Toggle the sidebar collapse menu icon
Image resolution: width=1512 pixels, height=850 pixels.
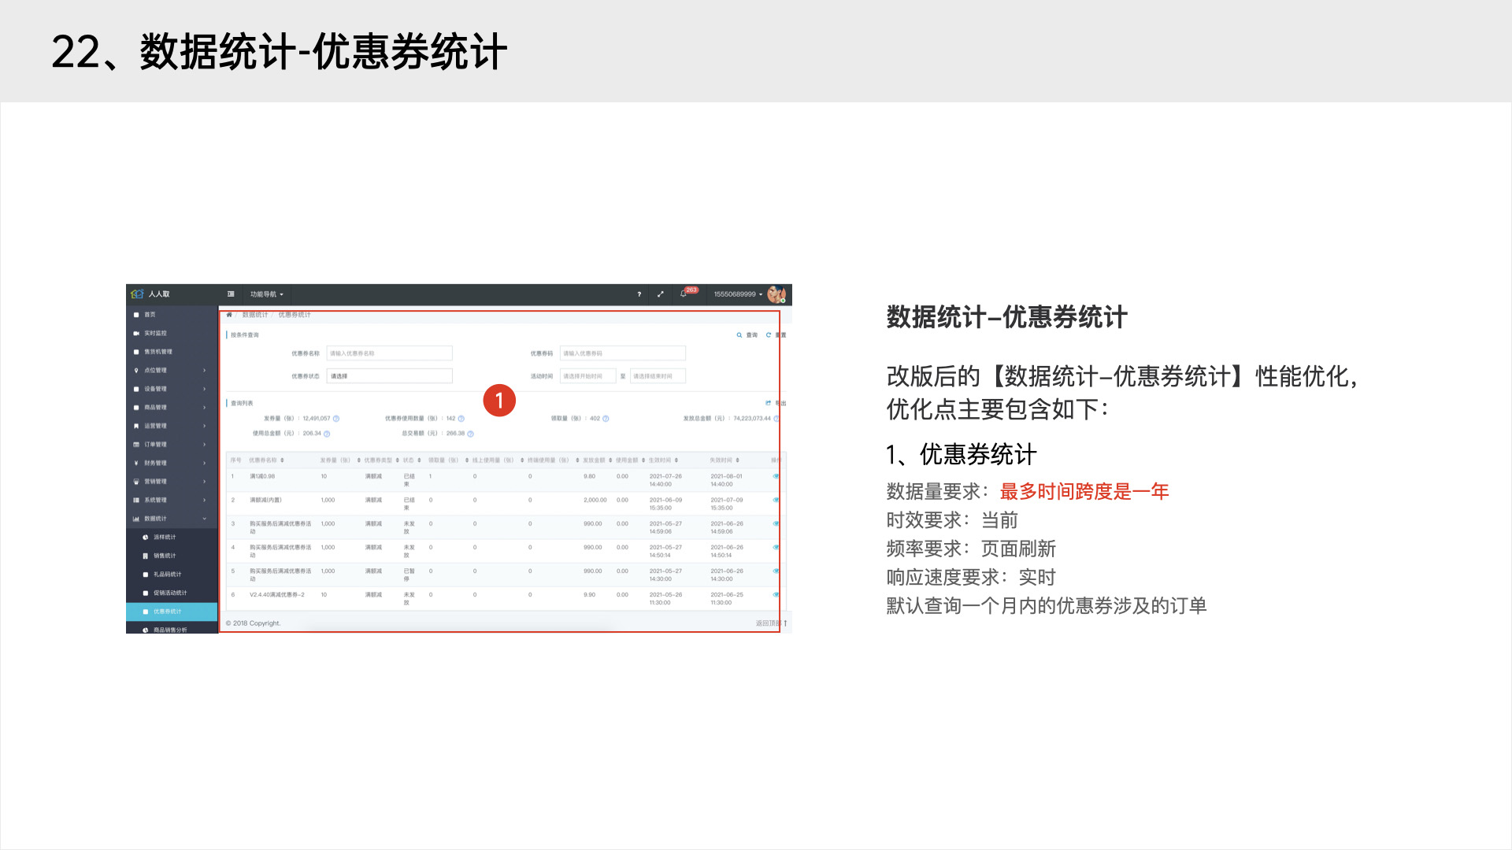coord(231,294)
